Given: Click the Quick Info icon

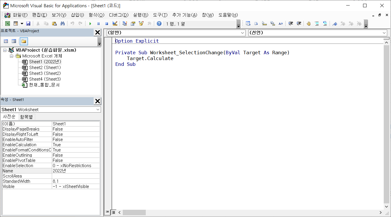Looking at the screenshot, I should 264,23.
